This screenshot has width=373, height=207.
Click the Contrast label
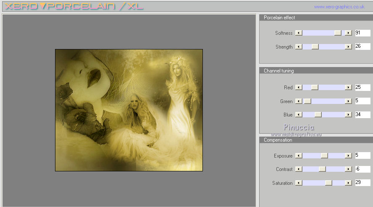(x=284, y=169)
